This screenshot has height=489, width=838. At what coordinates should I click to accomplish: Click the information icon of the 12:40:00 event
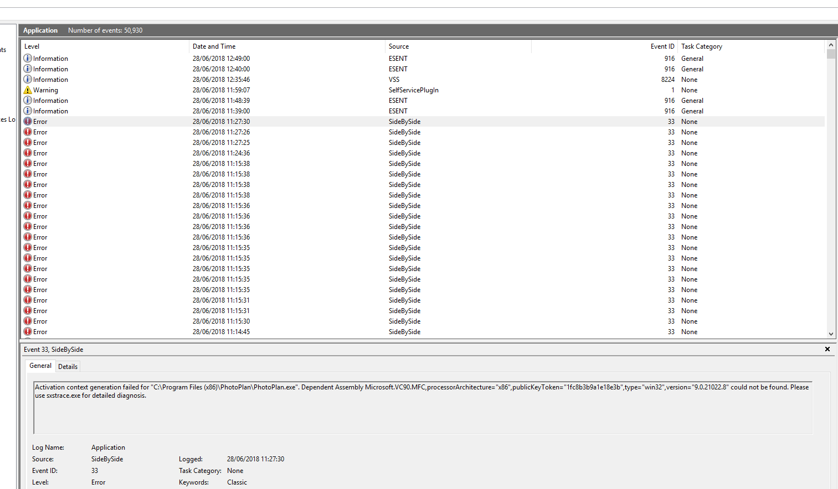point(28,69)
